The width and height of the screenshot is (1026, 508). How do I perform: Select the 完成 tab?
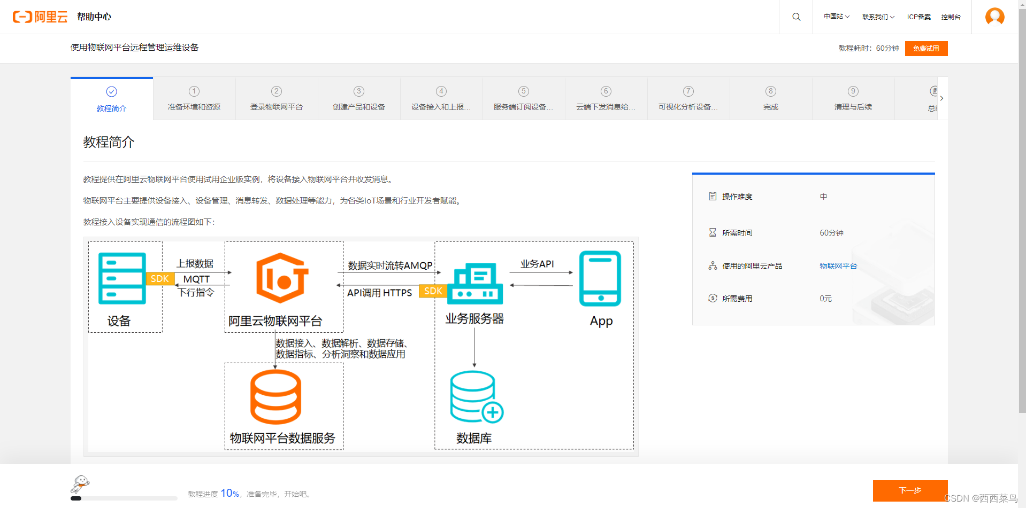tap(771, 99)
